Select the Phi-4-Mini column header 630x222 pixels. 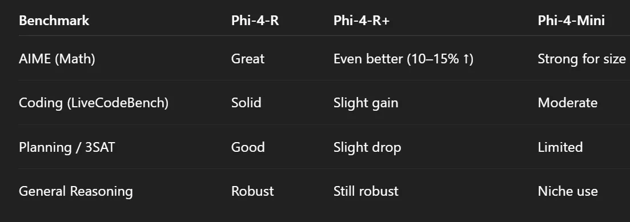[x=571, y=21]
